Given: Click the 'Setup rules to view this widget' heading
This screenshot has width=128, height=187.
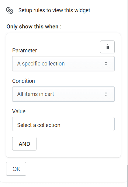Looking at the screenshot, I should (54, 10).
